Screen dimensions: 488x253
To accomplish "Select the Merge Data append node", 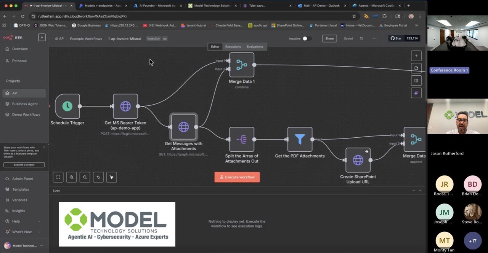I will (x=414, y=139).
